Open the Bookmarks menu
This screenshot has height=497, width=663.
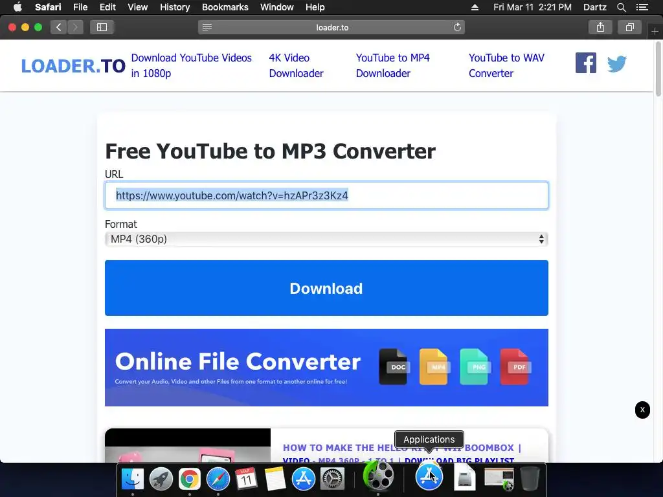[225, 7]
